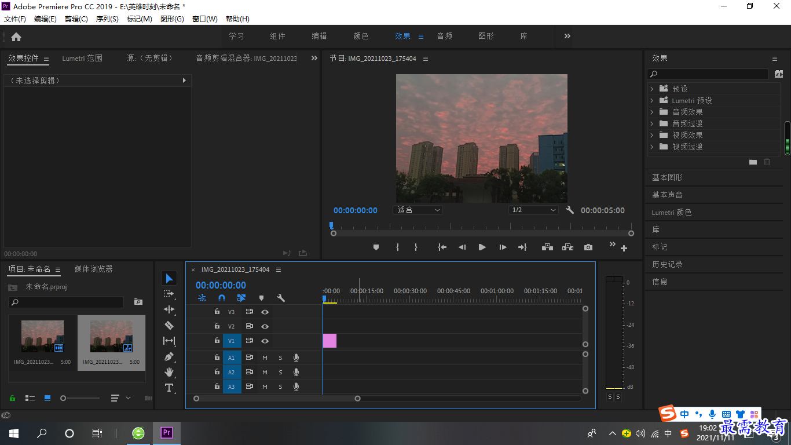791x445 pixels.
Task: Toggle Snap magnet in timeline
Action: pyautogui.click(x=222, y=298)
